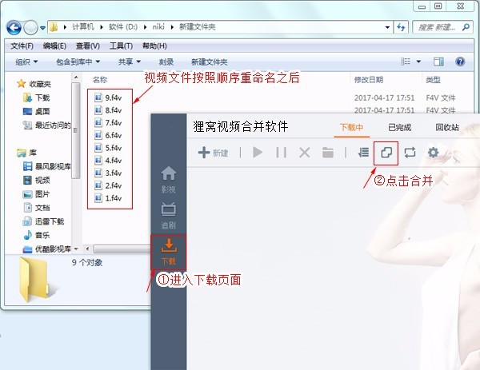Open 收藏夹 in navigation pane
The height and width of the screenshot is (370, 480).
pos(34,84)
